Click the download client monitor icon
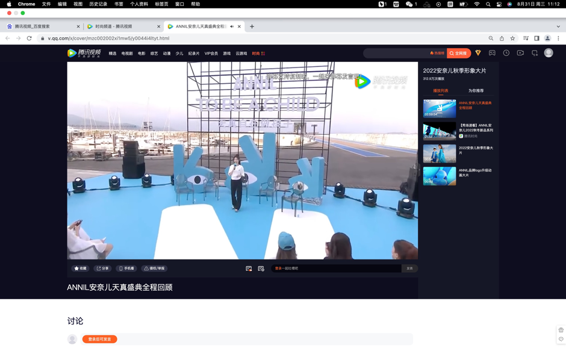The width and height of the screenshot is (566, 354). 535,53
